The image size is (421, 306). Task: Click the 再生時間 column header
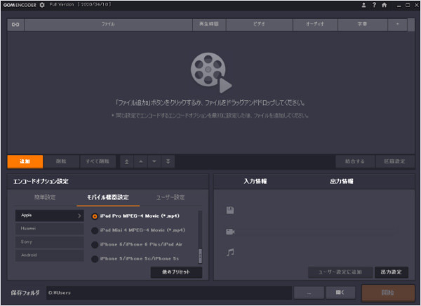click(x=209, y=25)
